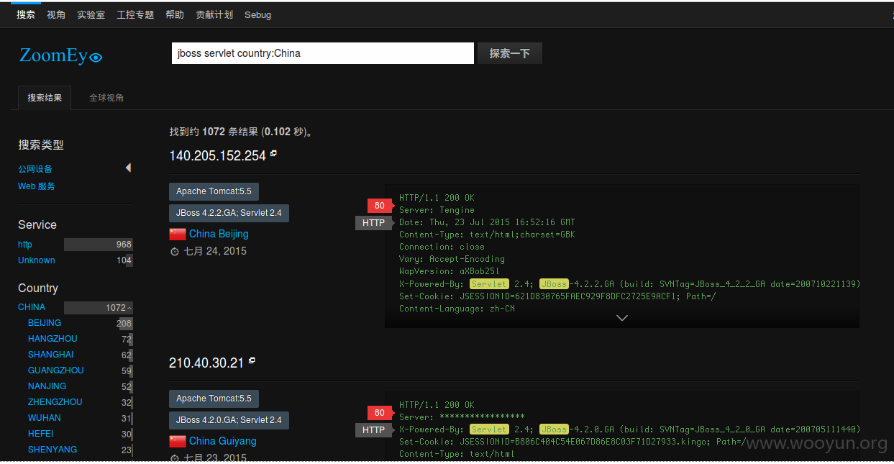Image resolution: width=894 pixels, height=464 pixels.
Task: Click HTTP badge of second result
Action: [374, 430]
